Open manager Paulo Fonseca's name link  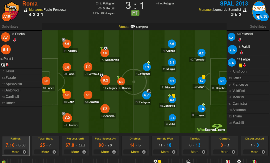tap(54, 10)
